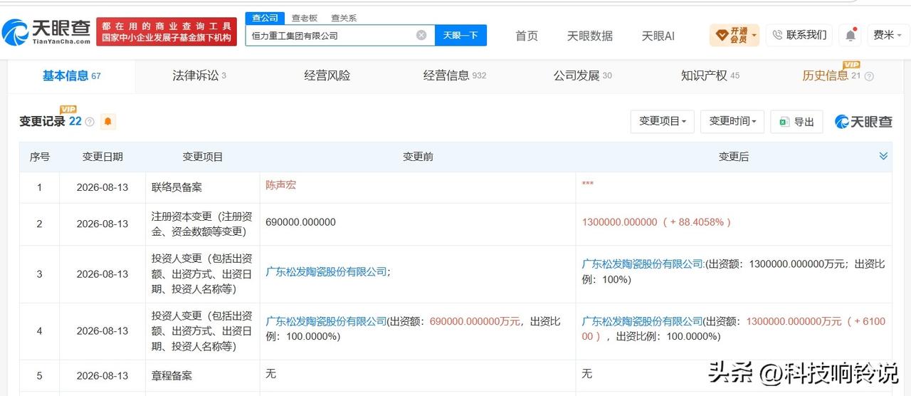
Task: Click the *** masked value in row 1
Action: [588, 184]
